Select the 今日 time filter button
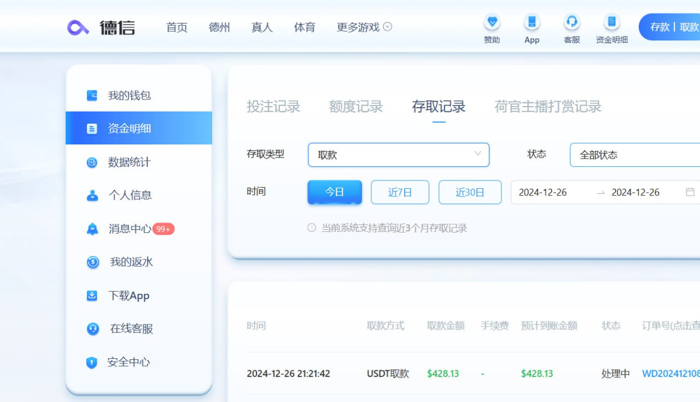 pos(335,192)
